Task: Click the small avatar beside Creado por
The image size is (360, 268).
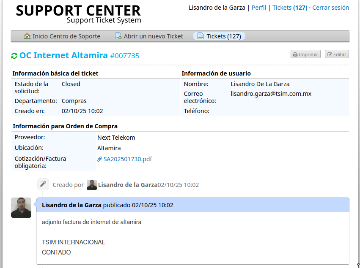Action: (x=91, y=185)
